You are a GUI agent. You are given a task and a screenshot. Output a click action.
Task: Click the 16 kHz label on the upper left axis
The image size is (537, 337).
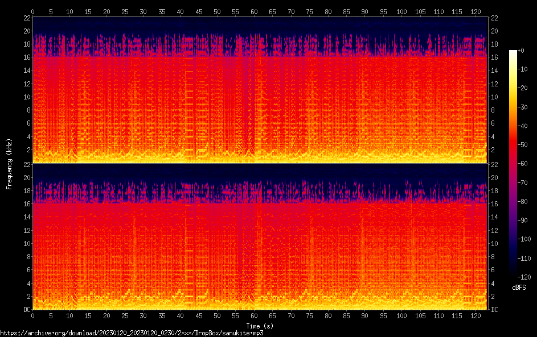pos(26,57)
